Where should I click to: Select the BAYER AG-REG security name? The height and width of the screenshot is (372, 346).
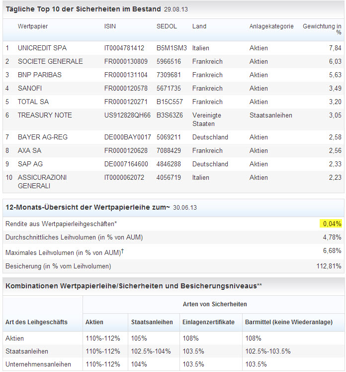click(43, 137)
